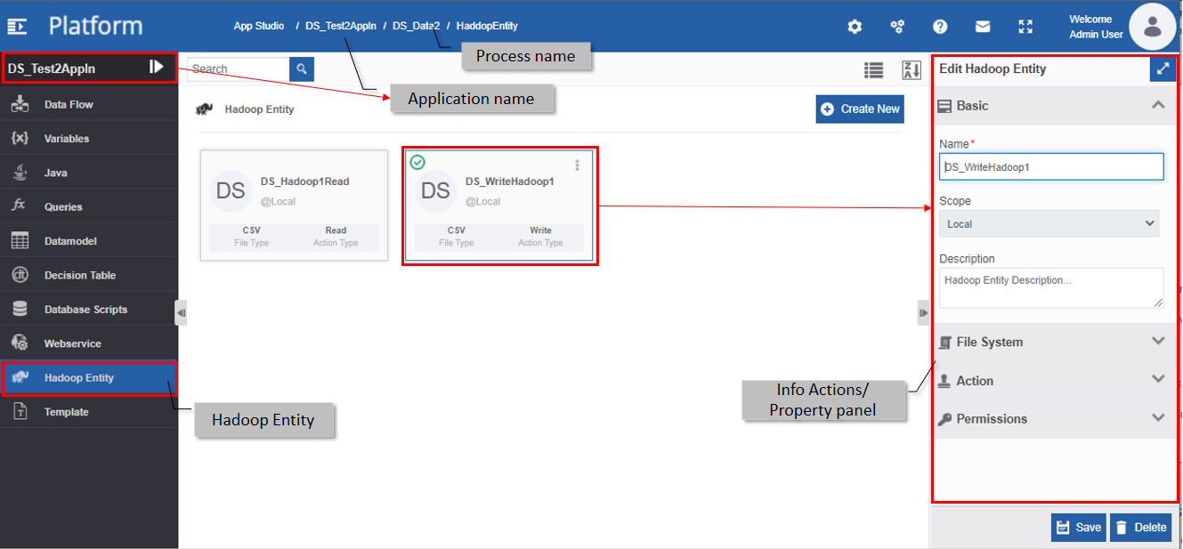The image size is (1183, 549).
Task: Click the run icon beside DS_Test2Appln
Action: pos(157,67)
